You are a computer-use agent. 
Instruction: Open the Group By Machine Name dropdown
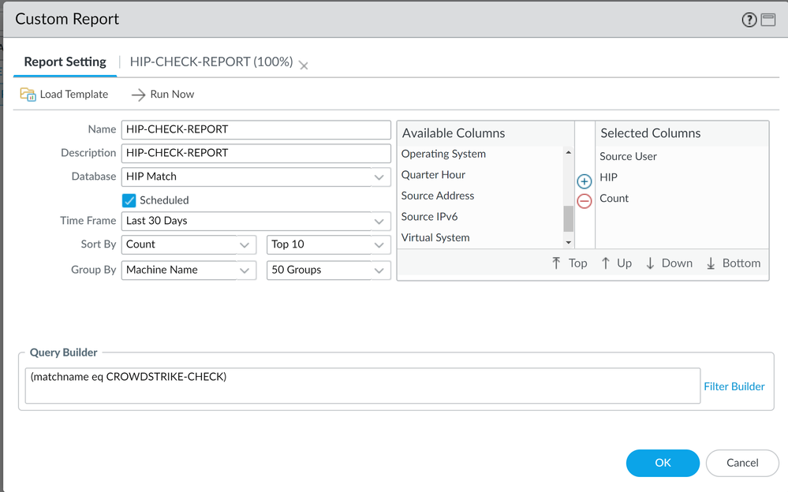244,270
